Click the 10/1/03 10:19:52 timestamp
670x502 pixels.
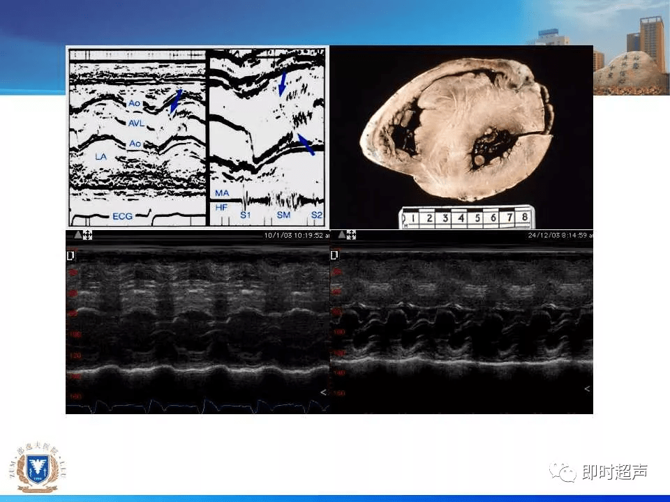click(x=297, y=235)
